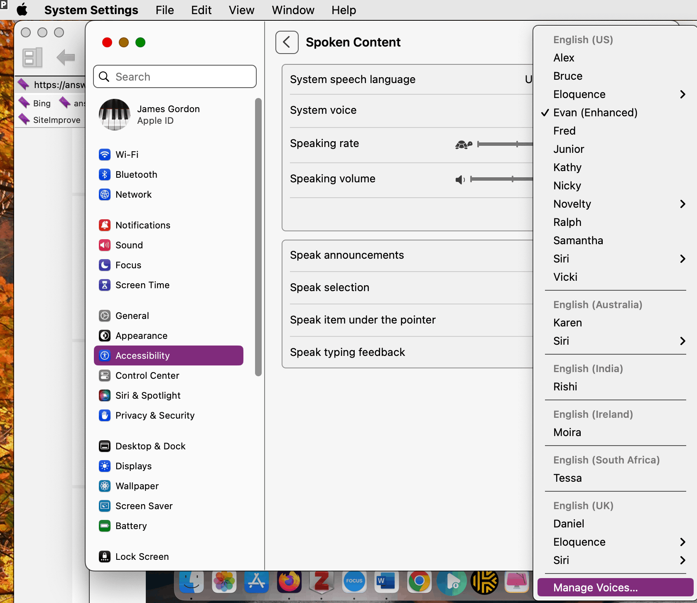Open the View menu in the menu bar
697x603 pixels.
tap(242, 10)
